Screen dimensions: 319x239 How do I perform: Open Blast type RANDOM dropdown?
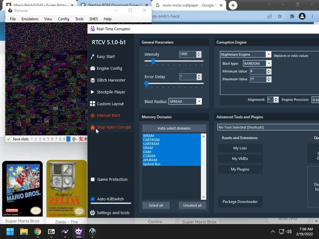click(x=269, y=63)
